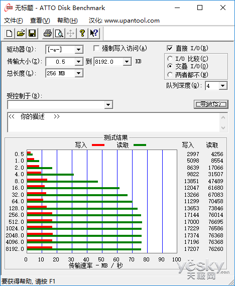This screenshot has width=235, height=286.
Task: Uncheck the 直接 I/O(R) checkbox
Action: tap(170, 48)
